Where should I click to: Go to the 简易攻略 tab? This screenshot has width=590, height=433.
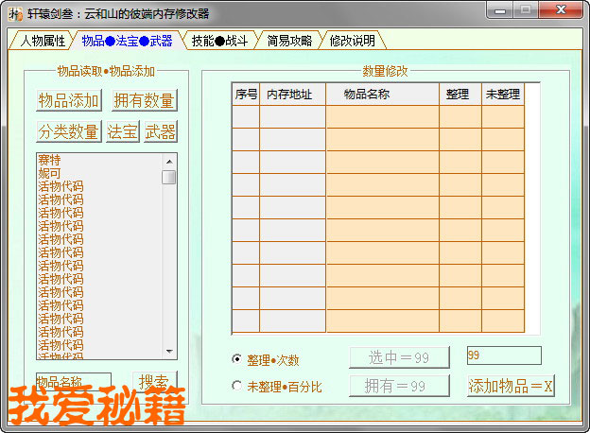[x=291, y=41]
